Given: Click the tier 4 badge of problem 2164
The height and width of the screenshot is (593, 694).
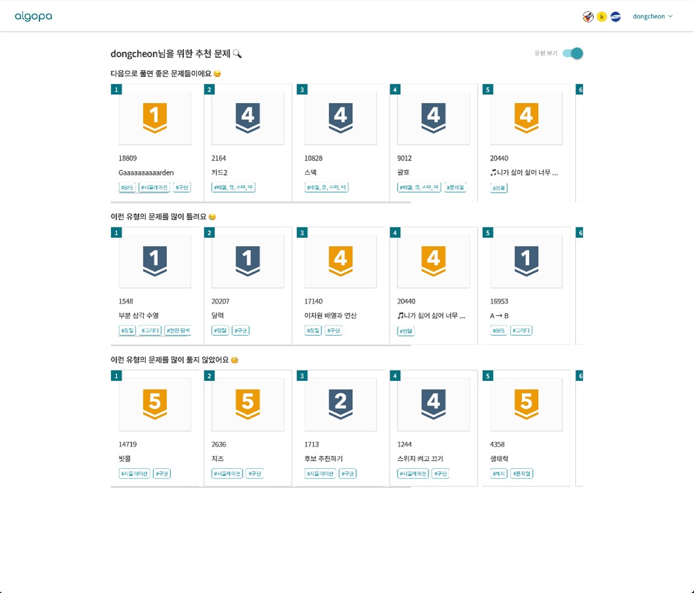Looking at the screenshot, I should tap(247, 118).
